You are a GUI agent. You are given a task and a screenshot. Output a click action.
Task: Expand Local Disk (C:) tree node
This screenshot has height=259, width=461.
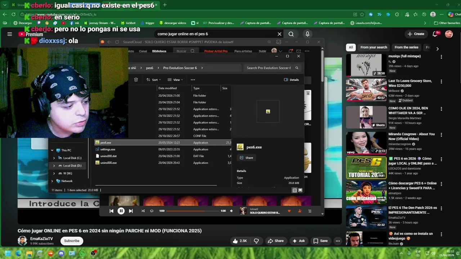click(54, 158)
